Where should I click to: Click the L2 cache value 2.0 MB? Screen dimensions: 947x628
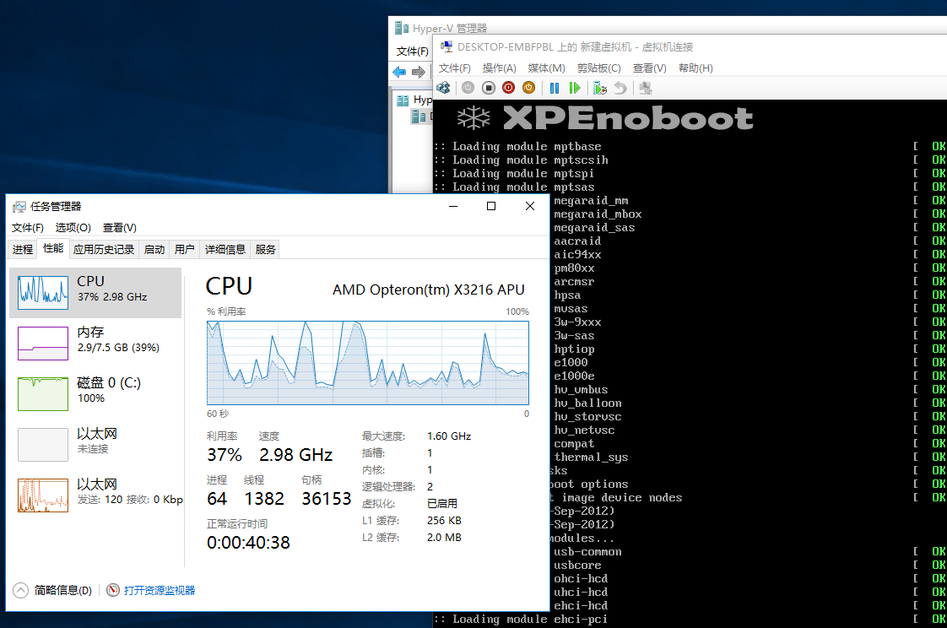tap(444, 538)
